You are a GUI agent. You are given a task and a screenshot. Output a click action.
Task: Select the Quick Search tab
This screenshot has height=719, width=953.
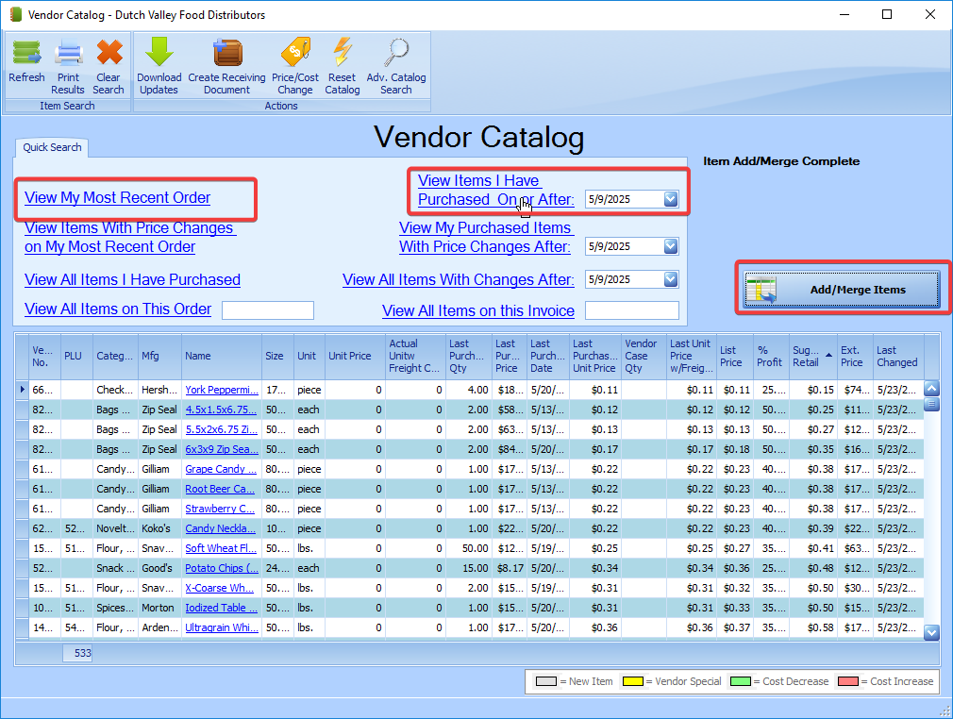click(x=52, y=147)
